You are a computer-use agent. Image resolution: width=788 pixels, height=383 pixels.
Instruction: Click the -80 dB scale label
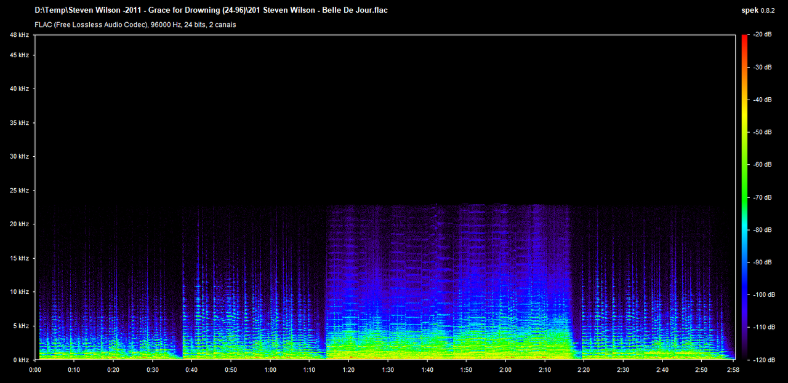(763, 230)
